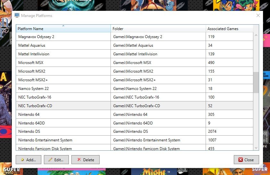Click folder cell Games\Nintendo 64DD
270x175 pixels.
pyautogui.click(x=158, y=123)
